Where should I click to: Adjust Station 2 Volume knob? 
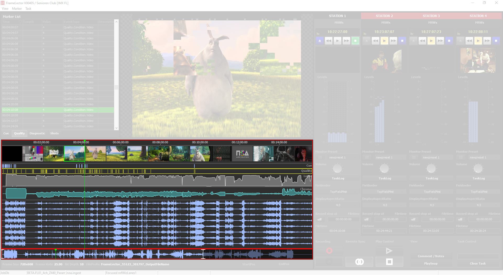(384, 168)
